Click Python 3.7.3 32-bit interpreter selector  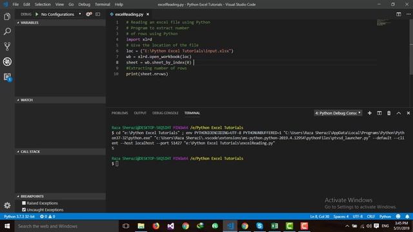(19, 217)
